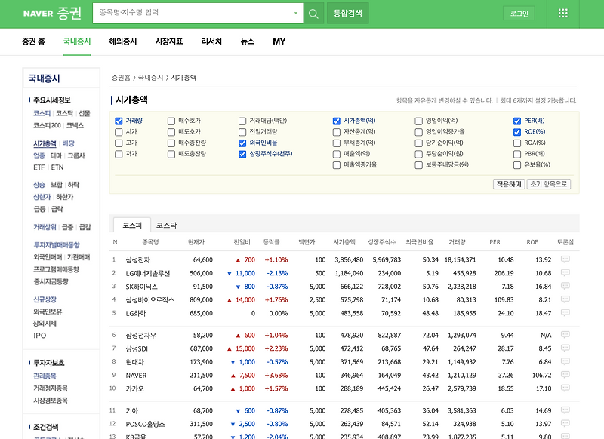Image resolution: width=604 pixels, height=439 pixels.
Task: Uncheck the 외국인비율 checkbox
Action: click(x=242, y=143)
